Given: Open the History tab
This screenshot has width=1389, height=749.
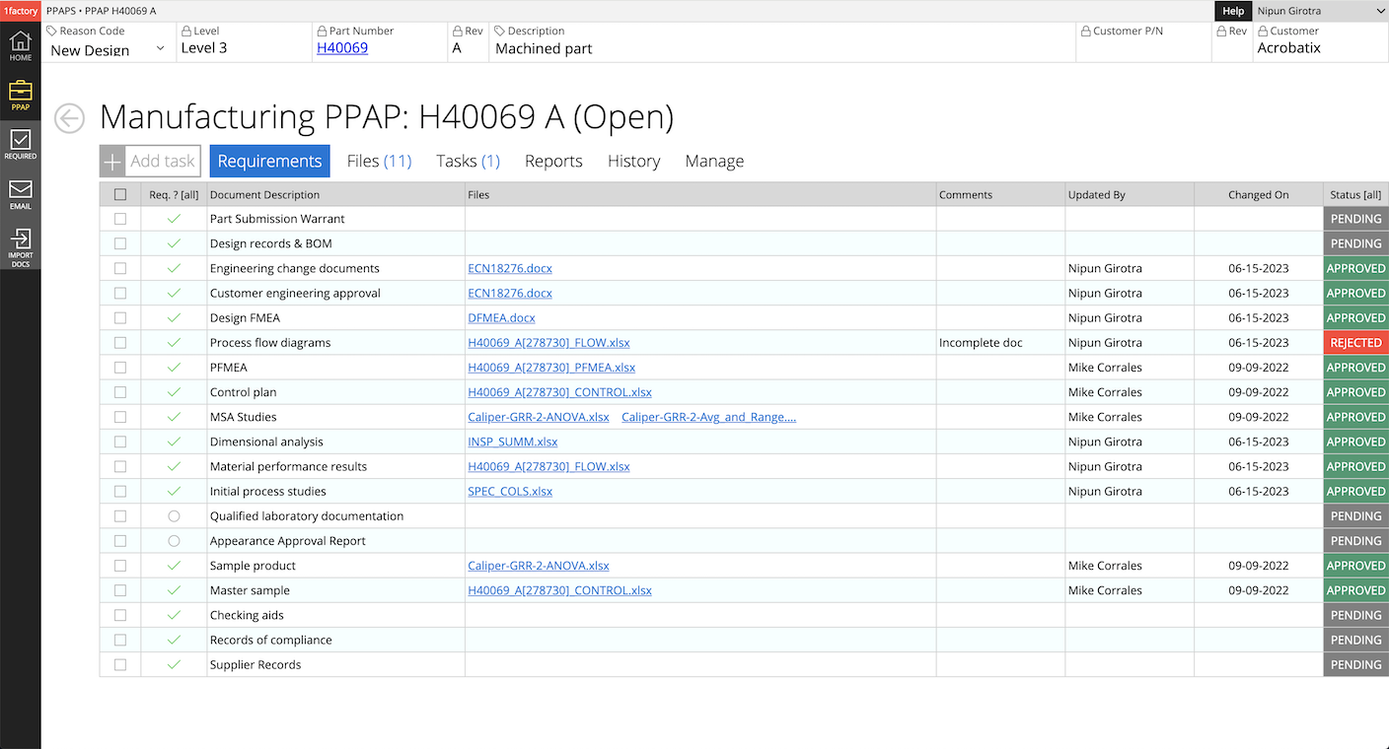Looking at the screenshot, I should coord(633,161).
